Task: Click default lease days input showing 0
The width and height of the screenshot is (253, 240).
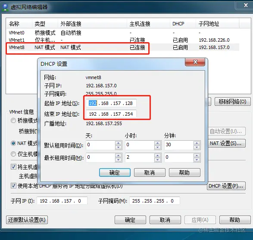Action: pos(101,145)
